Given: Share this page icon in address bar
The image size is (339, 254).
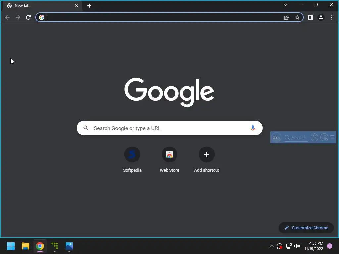Looking at the screenshot, I should click(287, 17).
